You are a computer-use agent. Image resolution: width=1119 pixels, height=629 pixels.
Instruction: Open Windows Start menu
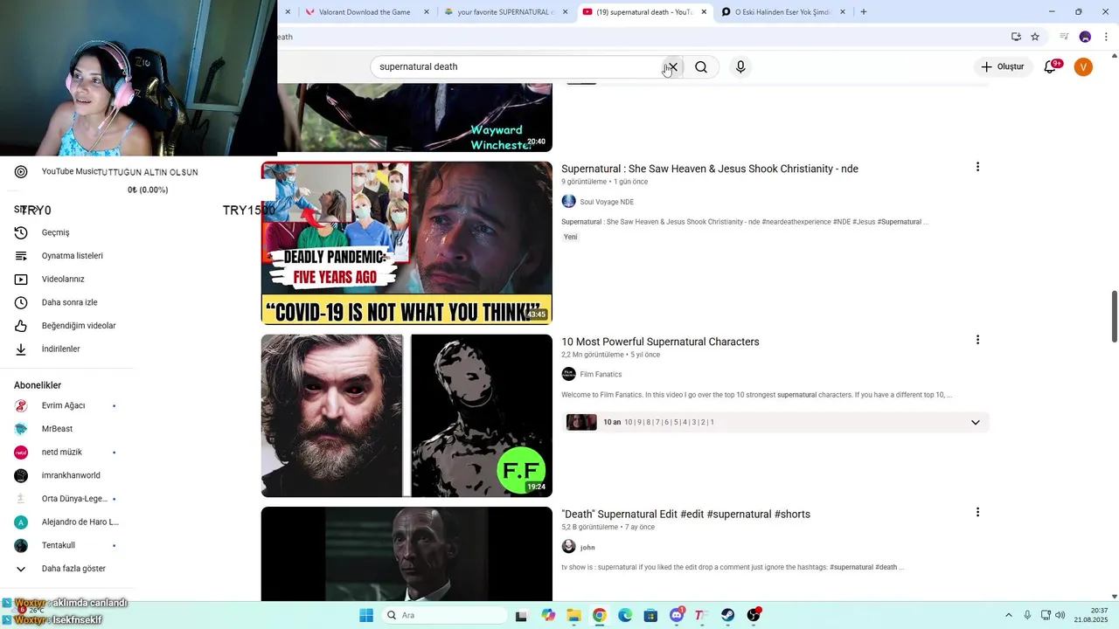366,615
